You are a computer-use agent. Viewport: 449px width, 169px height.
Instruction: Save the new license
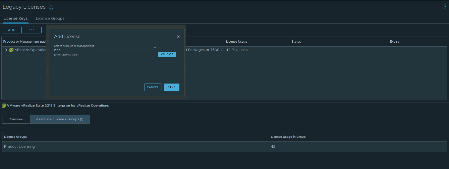(172, 87)
